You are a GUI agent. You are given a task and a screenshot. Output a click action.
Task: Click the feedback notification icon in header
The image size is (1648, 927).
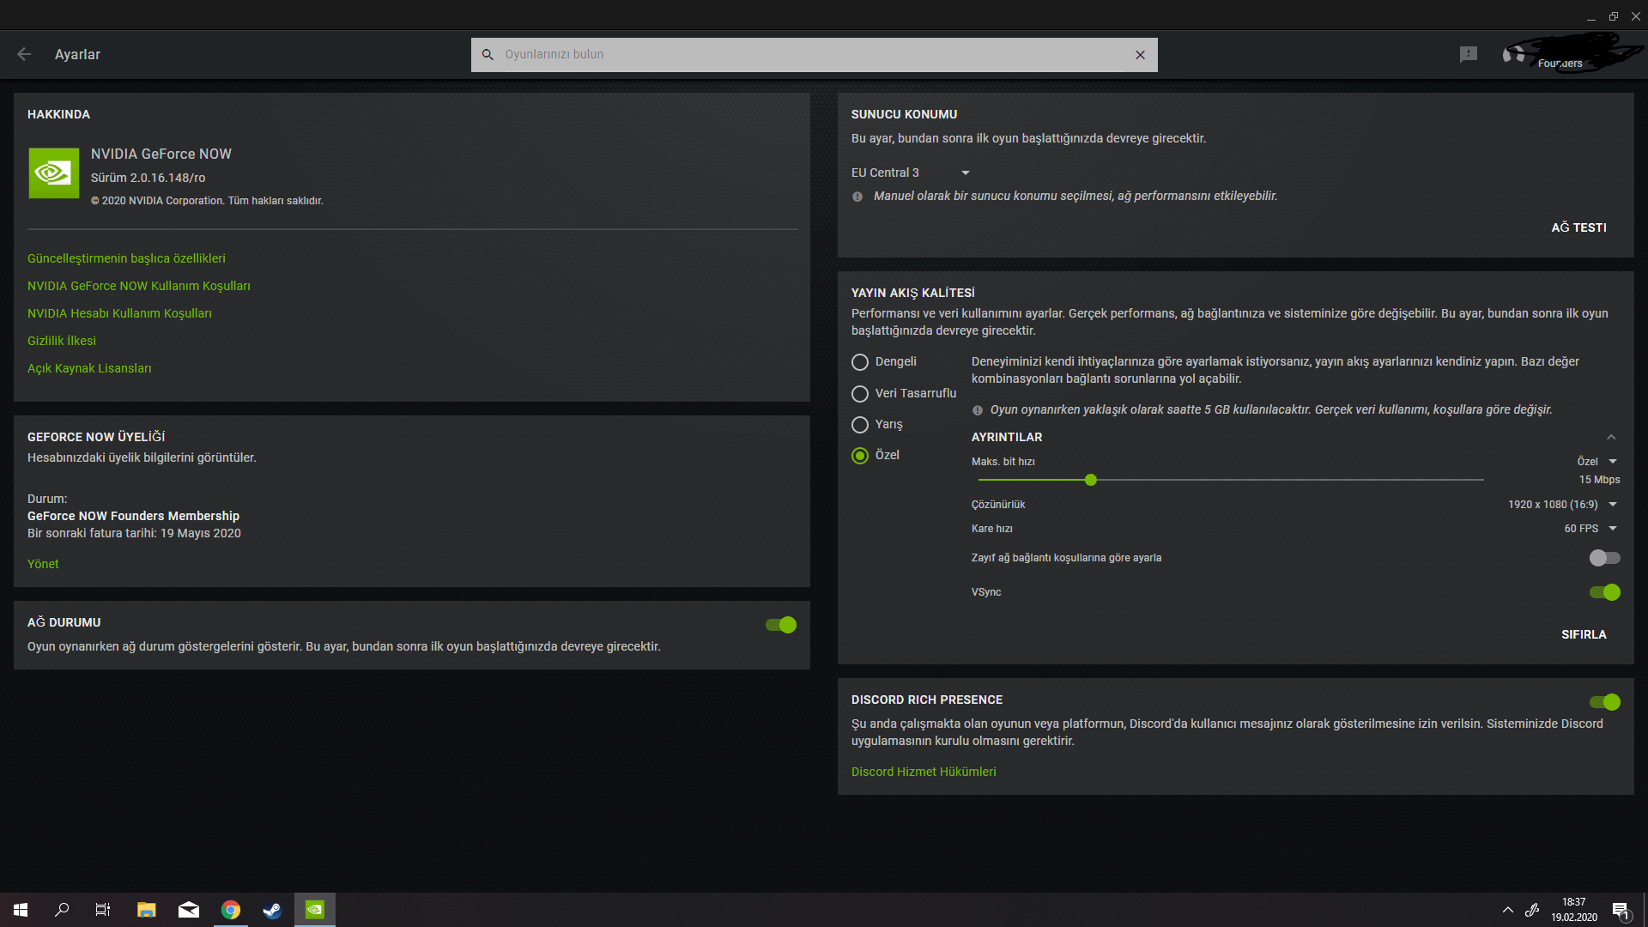pyautogui.click(x=1468, y=54)
